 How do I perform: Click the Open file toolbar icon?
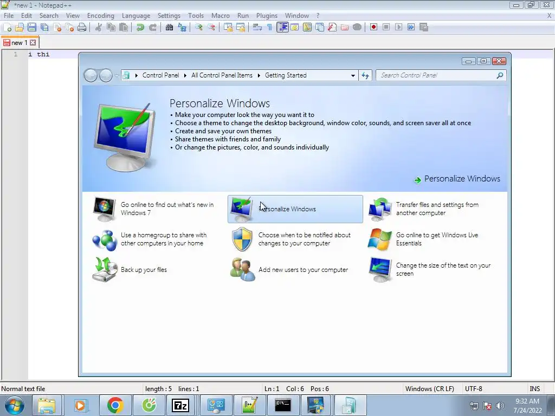[x=20, y=27]
